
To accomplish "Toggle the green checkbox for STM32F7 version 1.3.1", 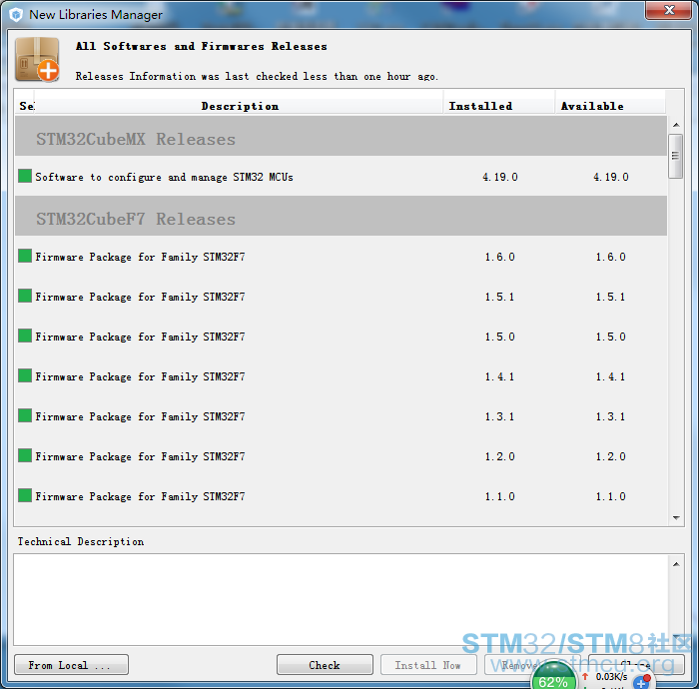I will tap(25, 415).
